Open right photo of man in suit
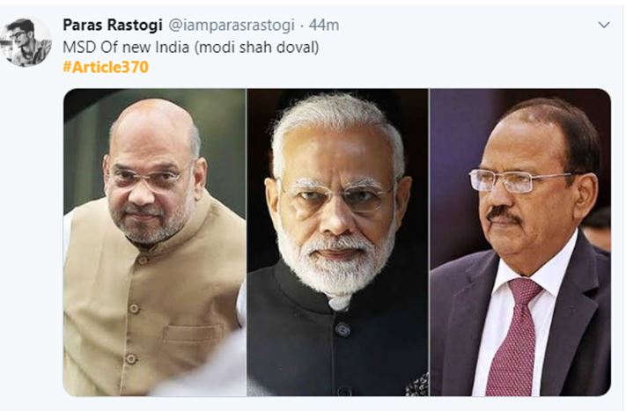Image resolution: width=626 pixels, height=411 pixels. tap(520, 242)
